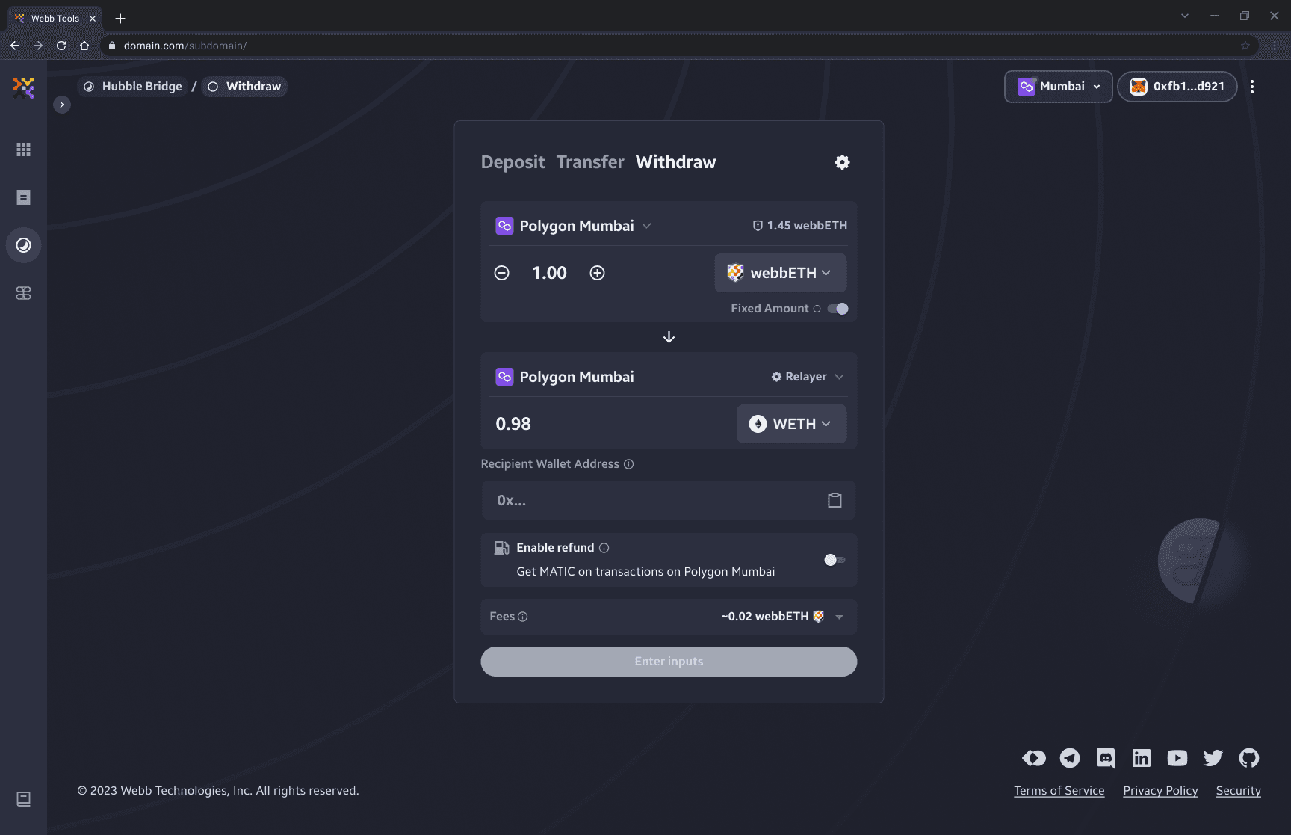Increase amount with plus button
This screenshot has width=1291, height=835.
click(x=598, y=273)
